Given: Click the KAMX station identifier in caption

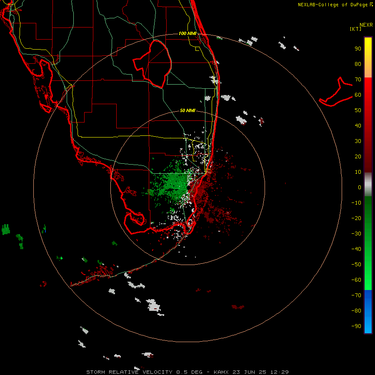Looking at the screenshot, I should point(221,372).
